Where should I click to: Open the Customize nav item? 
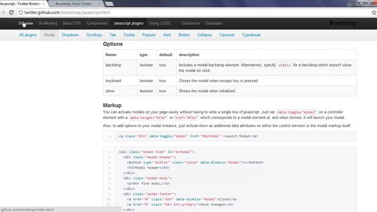[191, 24]
